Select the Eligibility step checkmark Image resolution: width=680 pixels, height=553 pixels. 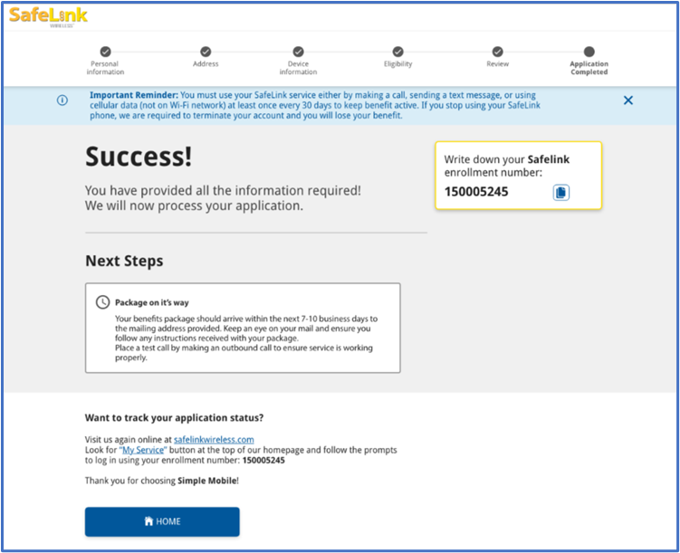(398, 52)
